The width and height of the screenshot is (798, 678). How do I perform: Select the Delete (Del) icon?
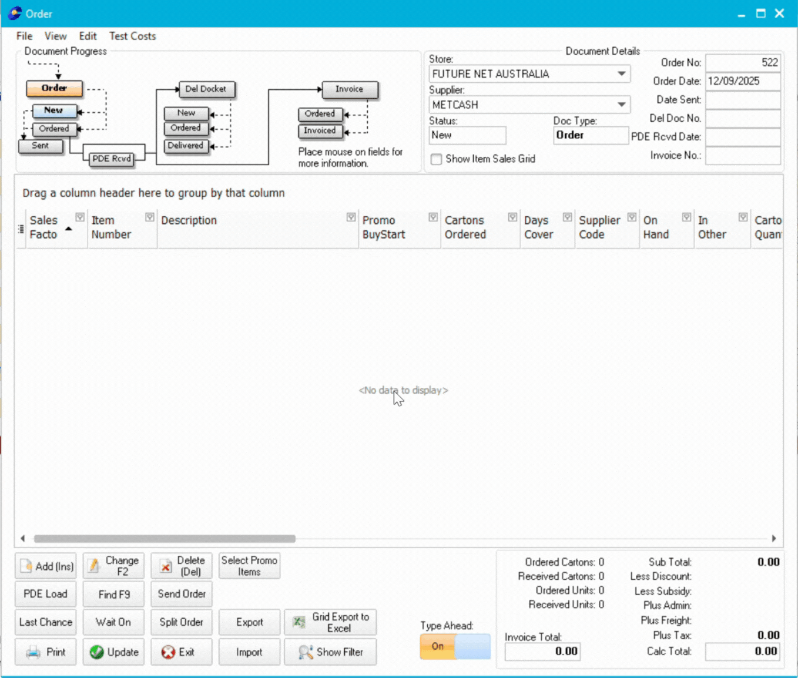click(x=165, y=566)
